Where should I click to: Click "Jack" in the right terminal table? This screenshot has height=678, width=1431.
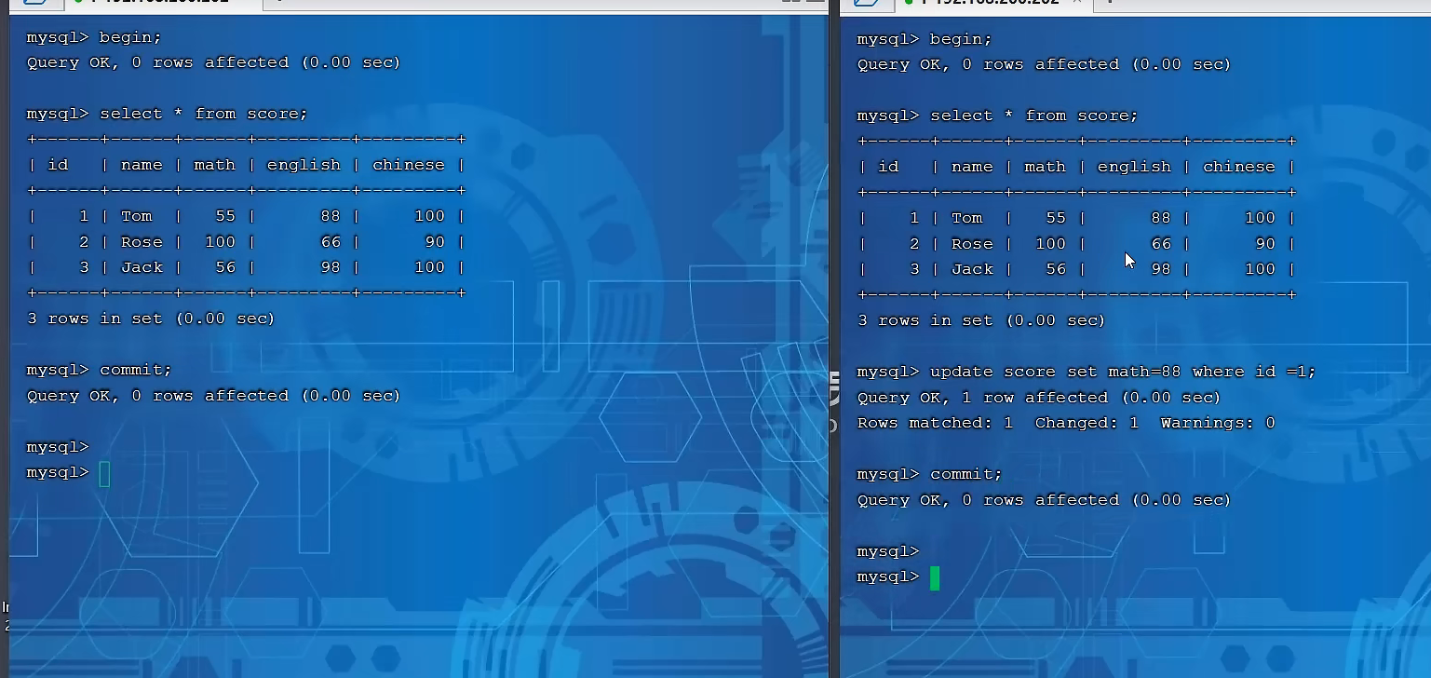click(972, 269)
